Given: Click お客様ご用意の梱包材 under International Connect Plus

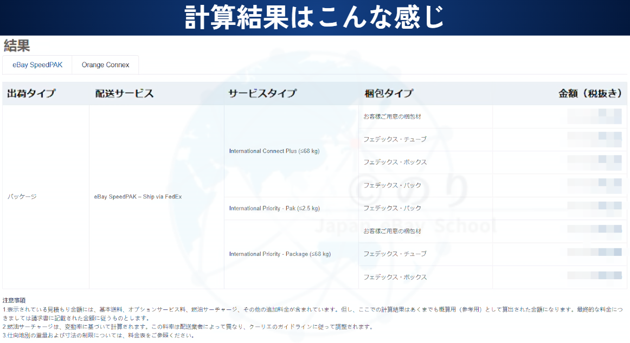Looking at the screenshot, I should [392, 117].
